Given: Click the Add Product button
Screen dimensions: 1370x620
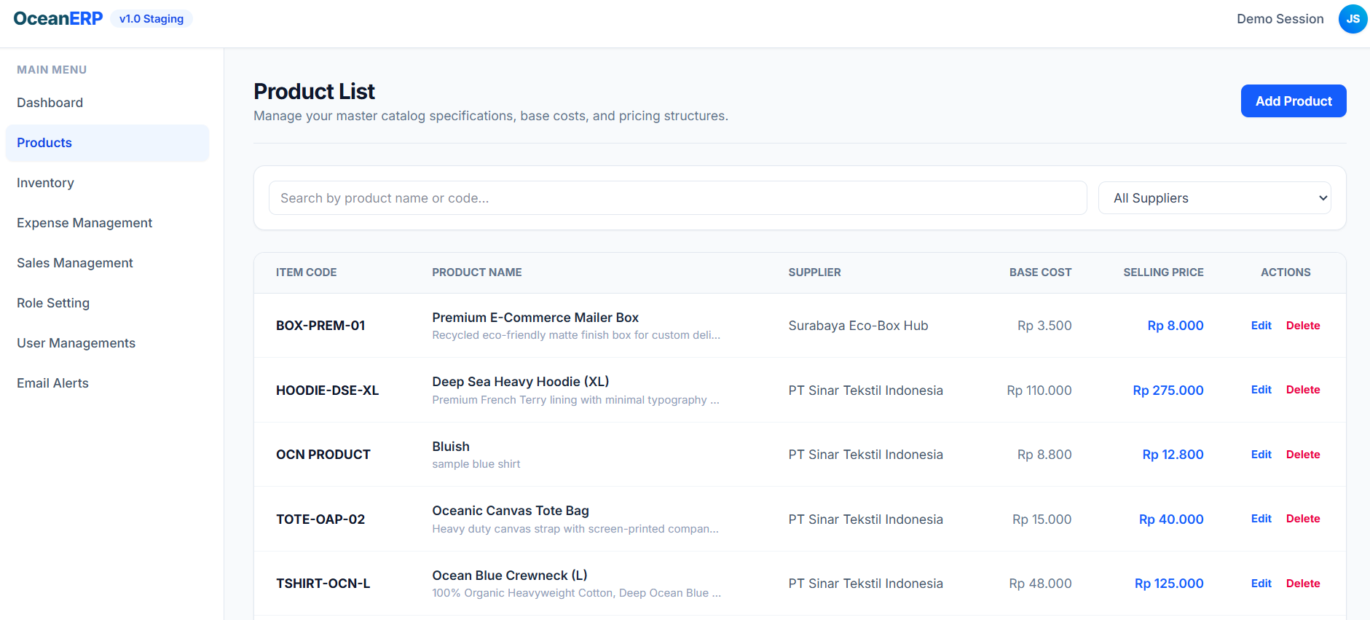Looking at the screenshot, I should coord(1293,101).
